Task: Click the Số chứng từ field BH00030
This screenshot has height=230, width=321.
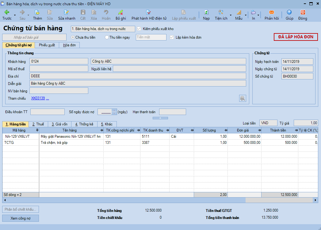Action: (x=297, y=76)
